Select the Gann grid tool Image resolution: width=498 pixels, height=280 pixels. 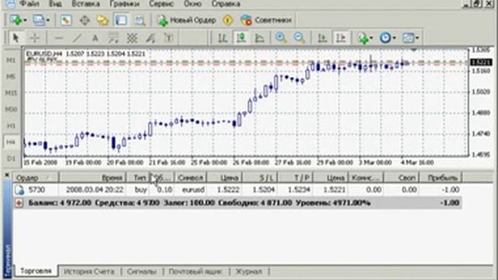[132, 38]
